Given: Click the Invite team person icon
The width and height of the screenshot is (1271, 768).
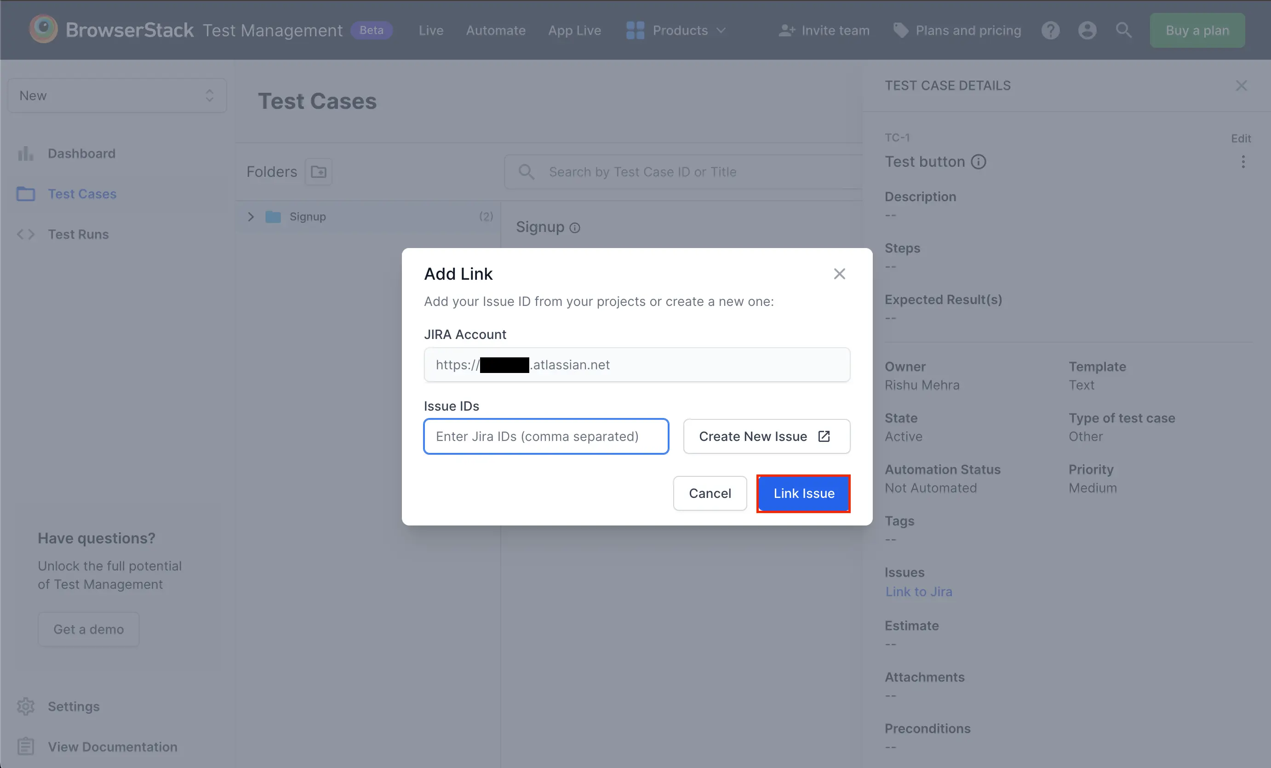Looking at the screenshot, I should 785,30.
